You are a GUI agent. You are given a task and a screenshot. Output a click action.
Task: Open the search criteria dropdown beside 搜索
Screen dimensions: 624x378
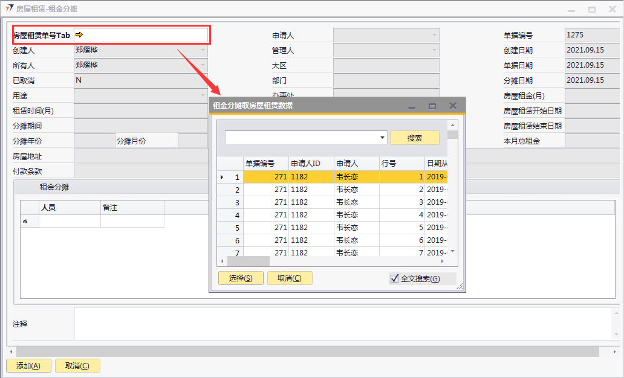382,138
